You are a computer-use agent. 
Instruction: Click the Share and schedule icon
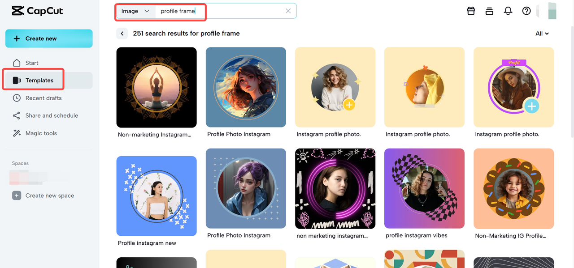[17, 115]
